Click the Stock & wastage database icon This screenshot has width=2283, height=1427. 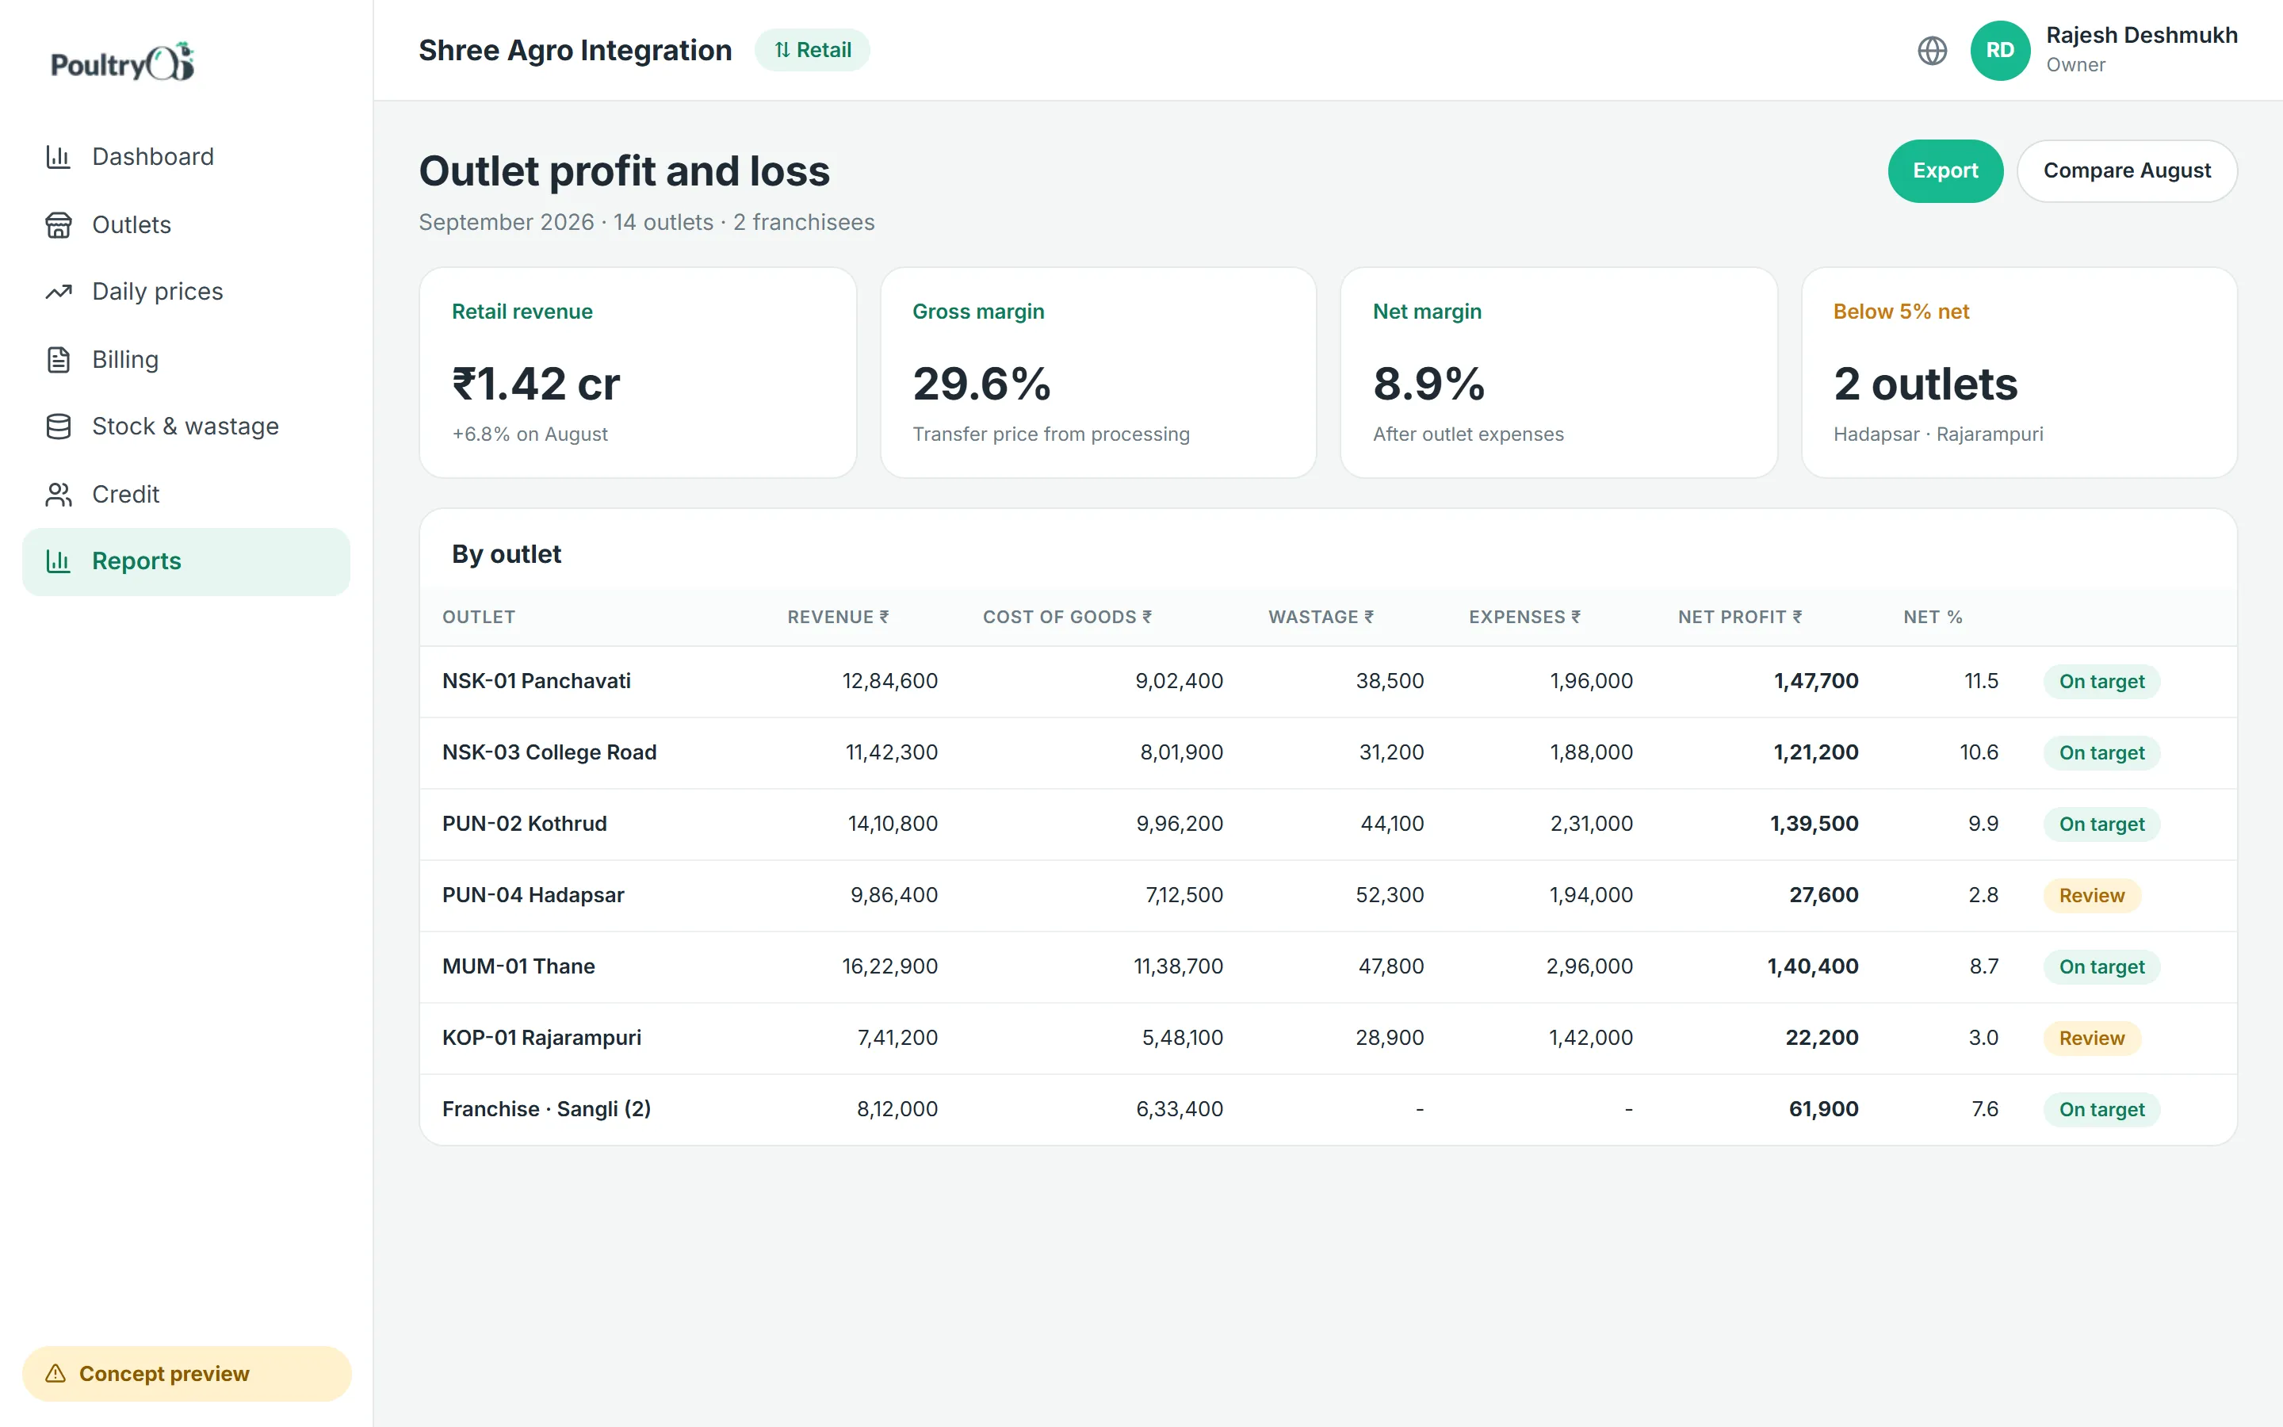pos(59,427)
